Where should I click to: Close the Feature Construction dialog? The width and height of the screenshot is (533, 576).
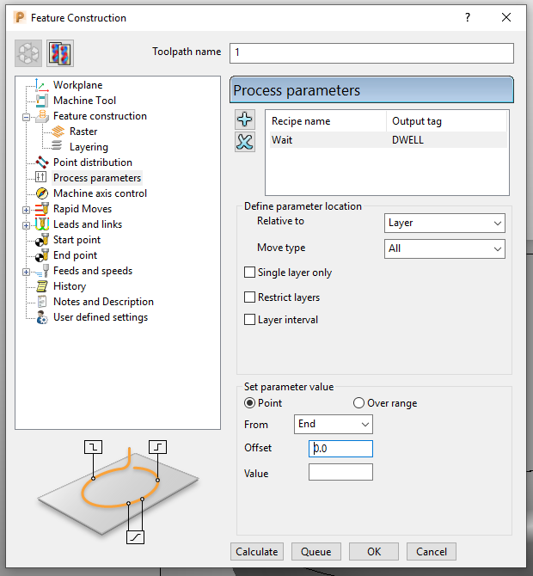coord(506,17)
